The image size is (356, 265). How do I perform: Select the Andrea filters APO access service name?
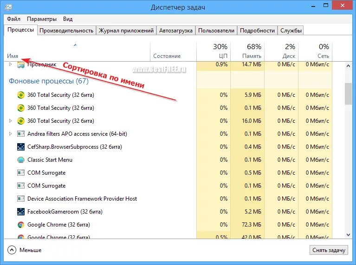coord(77,134)
